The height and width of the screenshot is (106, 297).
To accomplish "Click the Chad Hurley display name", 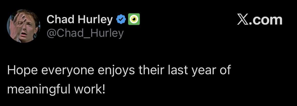I will (80, 19).
